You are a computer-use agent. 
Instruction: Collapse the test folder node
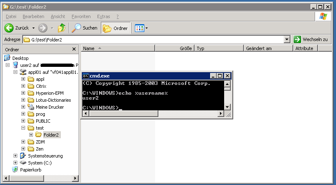point(23,128)
